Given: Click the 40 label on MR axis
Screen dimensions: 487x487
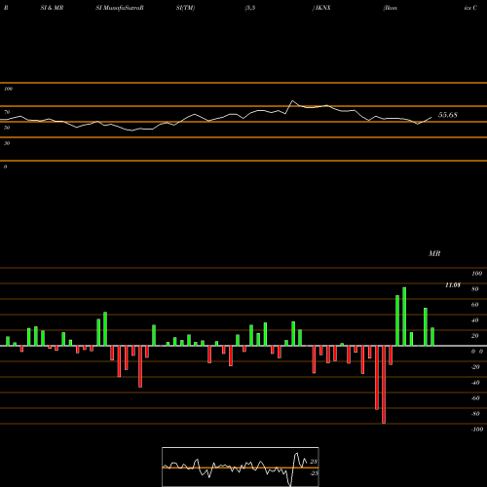Looking at the screenshot, I should coord(475,320).
